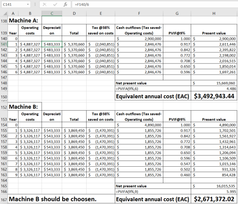Click Machine A 'PVIF@9%' header in row 139
238x204 pixels.
coord(177,30)
